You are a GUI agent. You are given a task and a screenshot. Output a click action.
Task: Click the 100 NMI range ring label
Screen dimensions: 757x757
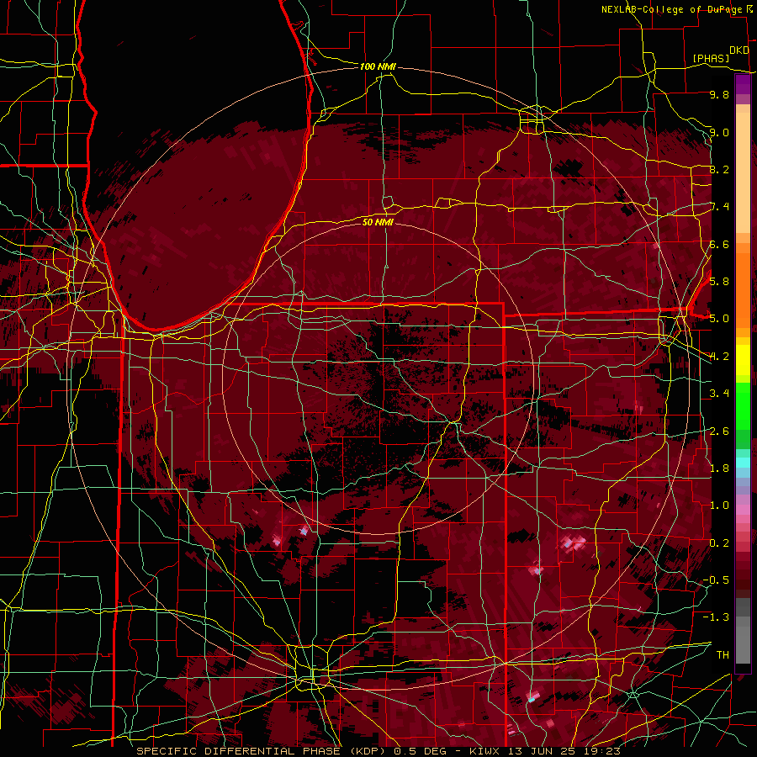click(x=378, y=66)
